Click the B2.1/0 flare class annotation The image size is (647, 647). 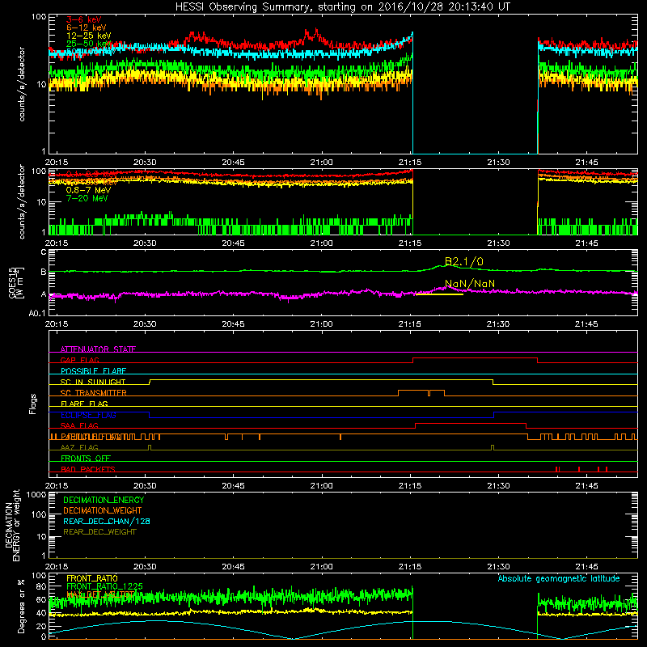(463, 261)
